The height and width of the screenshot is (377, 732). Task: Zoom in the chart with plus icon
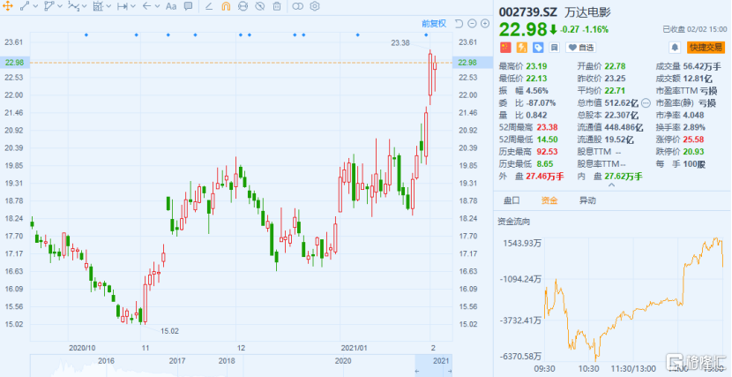click(485, 23)
